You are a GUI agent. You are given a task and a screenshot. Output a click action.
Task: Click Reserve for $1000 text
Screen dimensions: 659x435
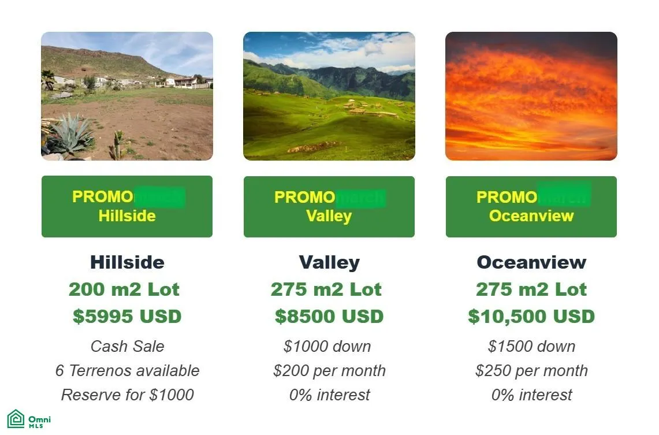pyautogui.click(x=127, y=395)
